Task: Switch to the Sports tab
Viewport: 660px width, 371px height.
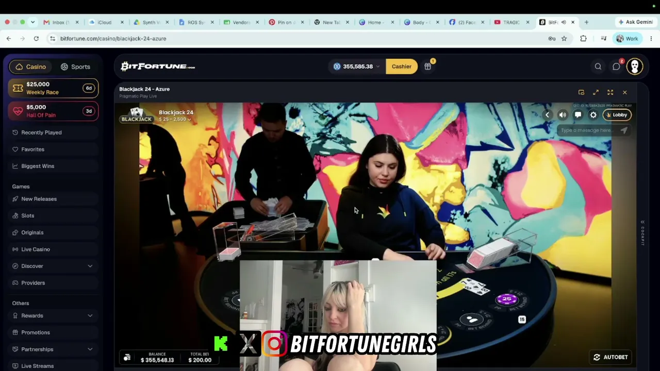Action: tap(75, 66)
